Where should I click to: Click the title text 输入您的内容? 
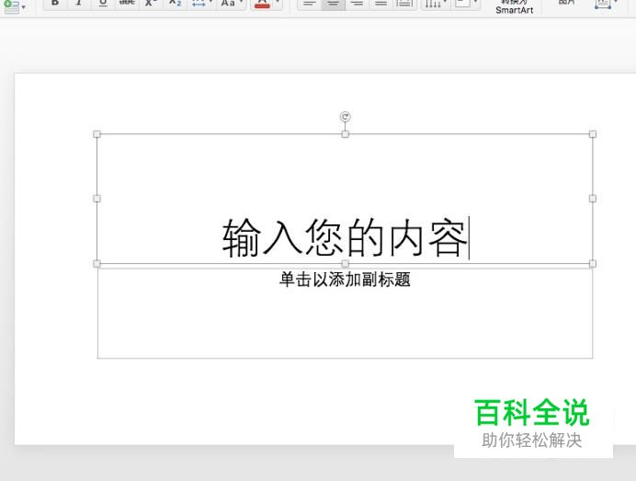(x=345, y=237)
